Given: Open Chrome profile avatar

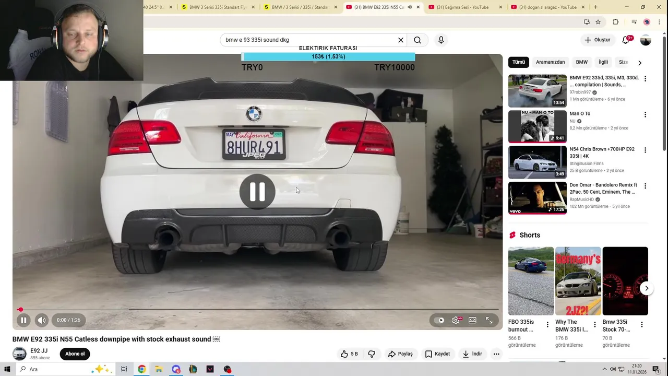Looking at the screenshot, I should [647, 22].
